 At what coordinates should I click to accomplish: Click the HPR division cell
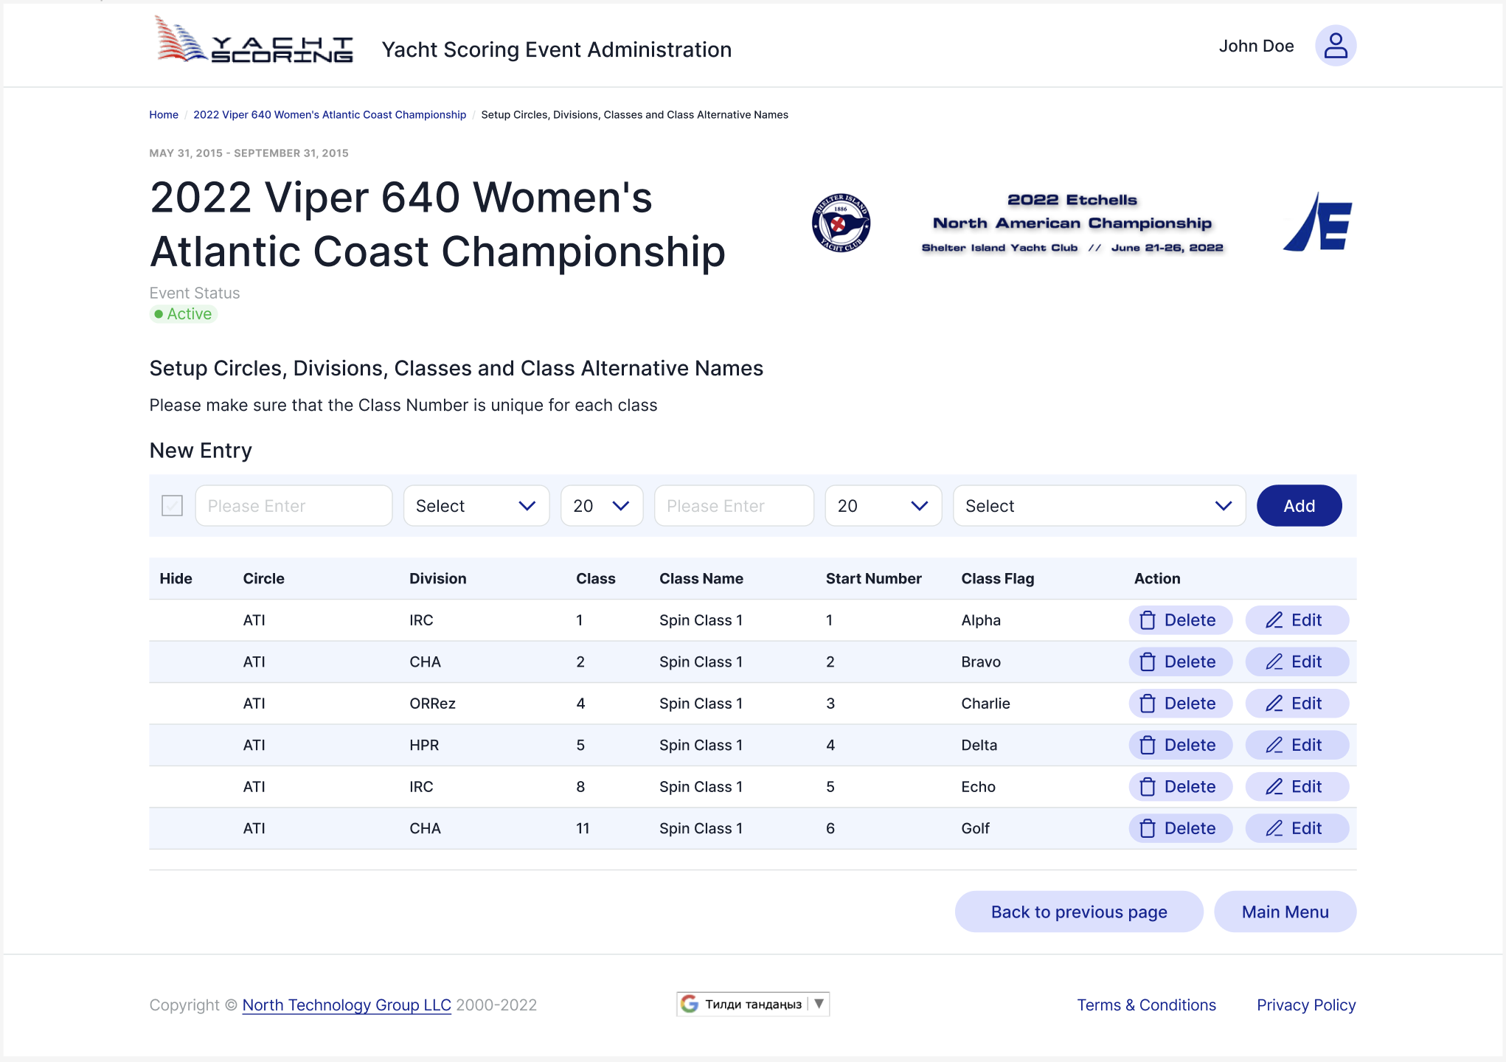[x=424, y=745]
